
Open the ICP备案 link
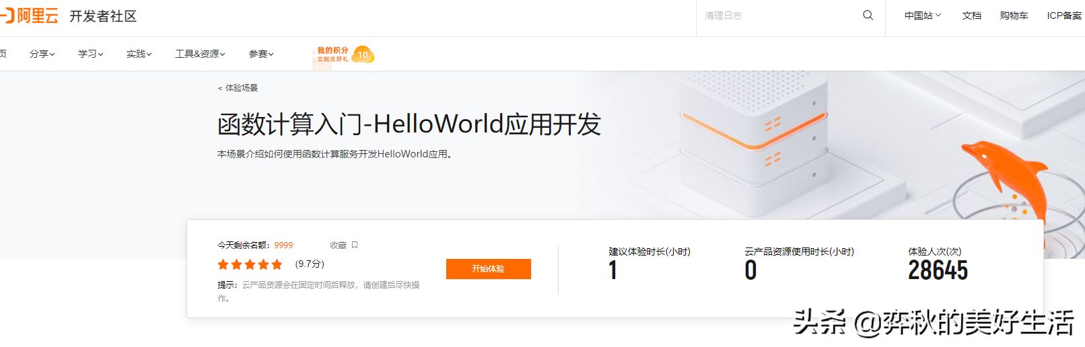(1063, 15)
